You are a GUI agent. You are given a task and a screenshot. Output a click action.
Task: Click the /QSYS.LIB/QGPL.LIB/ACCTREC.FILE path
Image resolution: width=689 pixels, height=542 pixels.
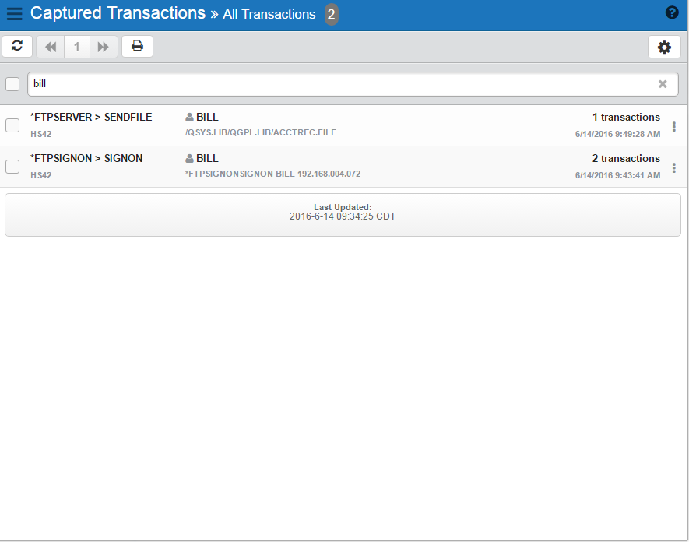(261, 132)
